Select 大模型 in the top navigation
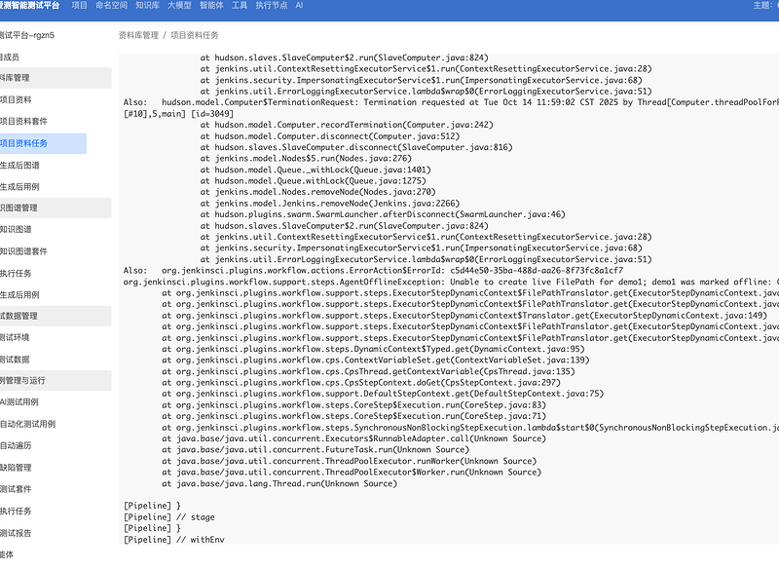Image resolution: width=779 pixels, height=569 pixels. 181,6
